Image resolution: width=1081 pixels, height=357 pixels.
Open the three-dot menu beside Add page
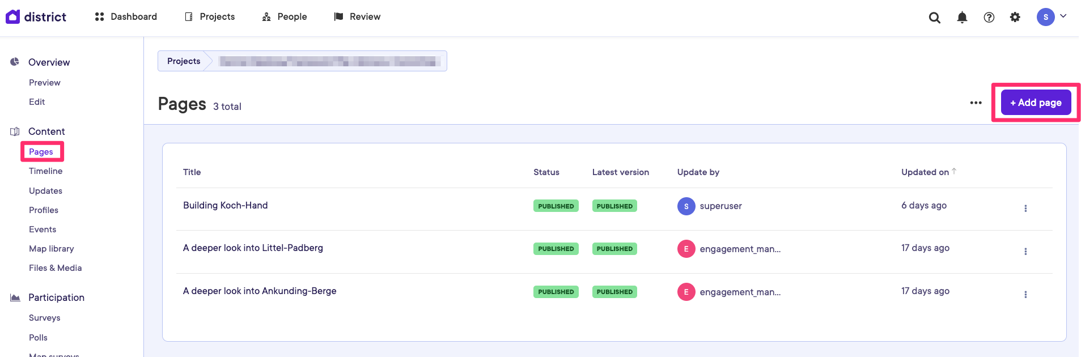click(976, 103)
